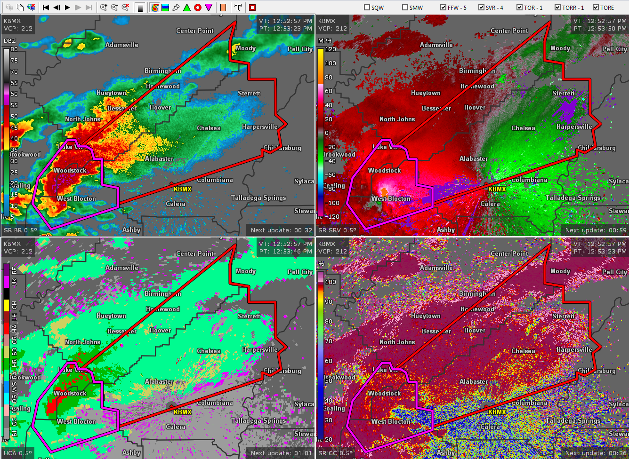Viewport: 629px width, 459px height.
Task: Jump to the first radar frame
Action: [x=46, y=8]
